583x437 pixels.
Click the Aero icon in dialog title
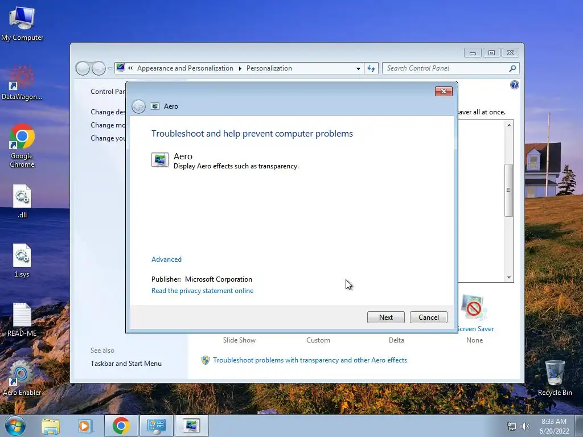click(x=155, y=106)
